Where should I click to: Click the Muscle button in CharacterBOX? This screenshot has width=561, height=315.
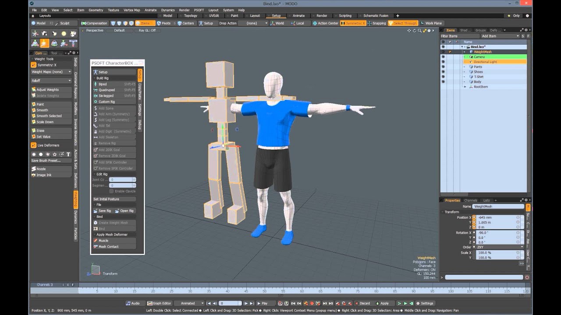(114, 240)
